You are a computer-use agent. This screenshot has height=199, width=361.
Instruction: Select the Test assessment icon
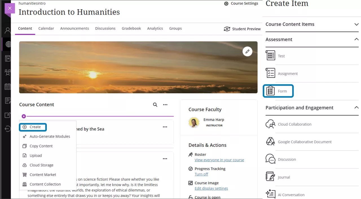tap(270, 56)
